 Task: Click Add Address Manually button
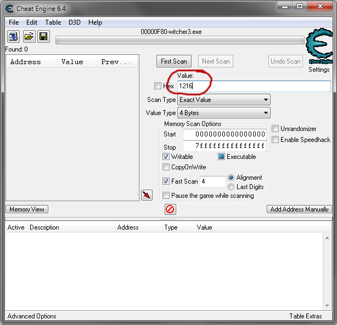click(x=299, y=209)
